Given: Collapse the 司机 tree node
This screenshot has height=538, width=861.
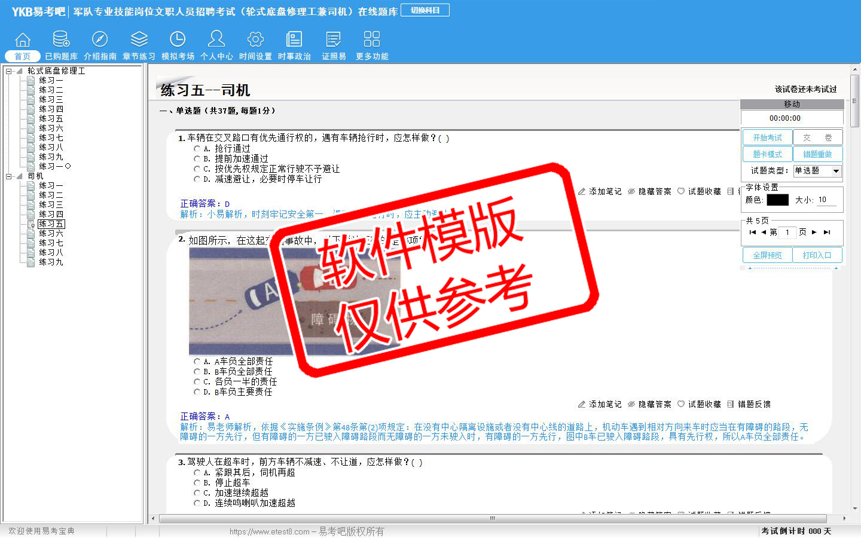Looking at the screenshot, I should pos(9,176).
